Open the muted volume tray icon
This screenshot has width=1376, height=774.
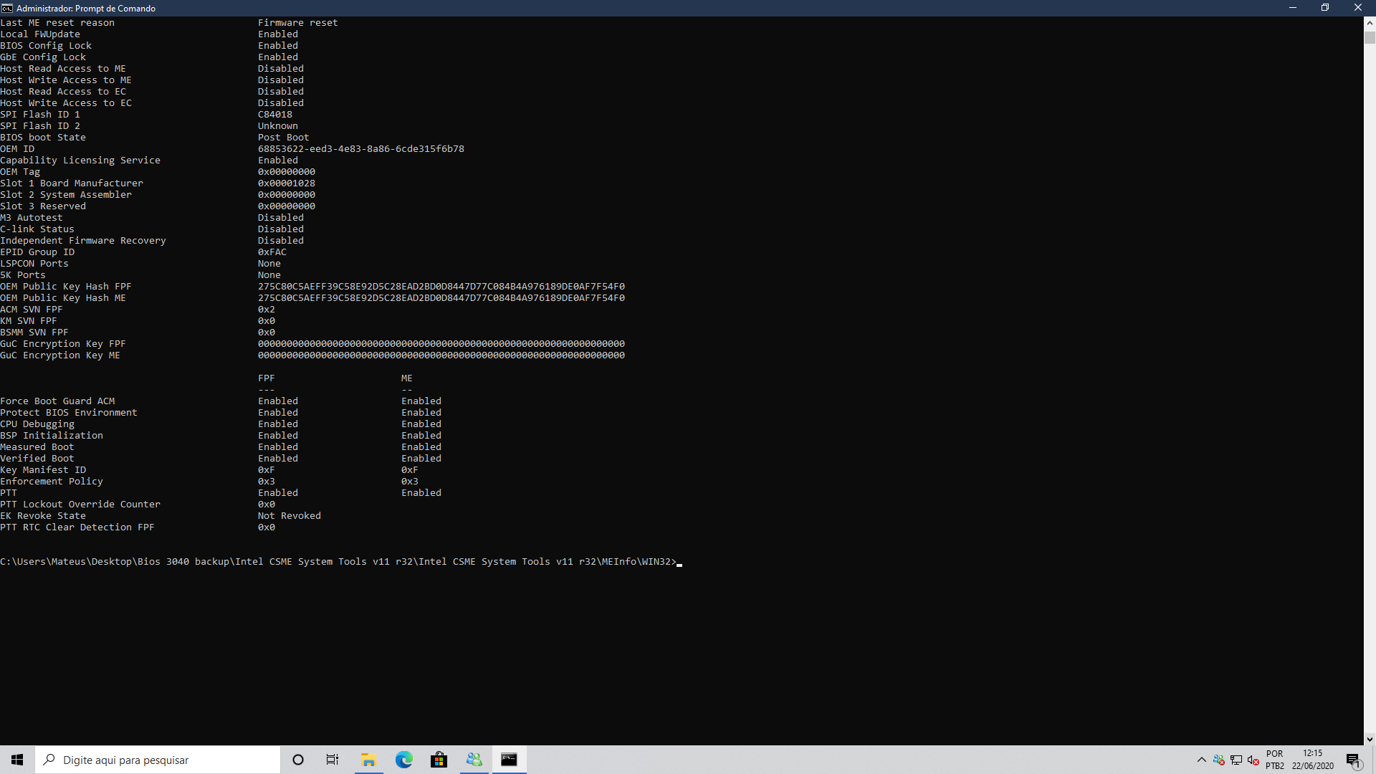(1253, 760)
